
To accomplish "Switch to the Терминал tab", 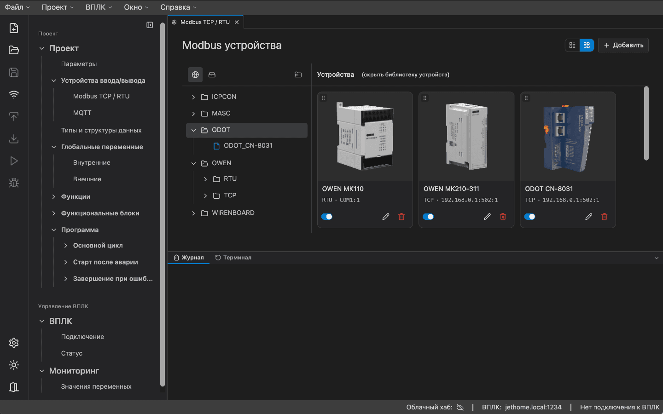I will [233, 258].
